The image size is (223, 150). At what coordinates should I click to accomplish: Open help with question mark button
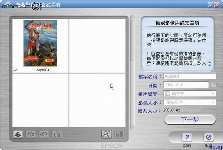click(187, 137)
